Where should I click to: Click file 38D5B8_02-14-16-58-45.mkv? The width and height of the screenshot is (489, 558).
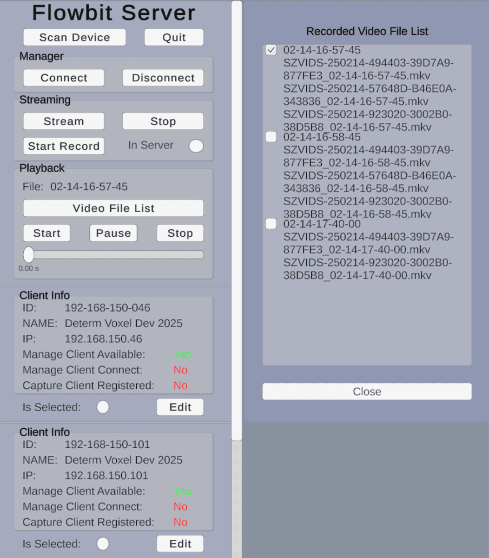357,214
